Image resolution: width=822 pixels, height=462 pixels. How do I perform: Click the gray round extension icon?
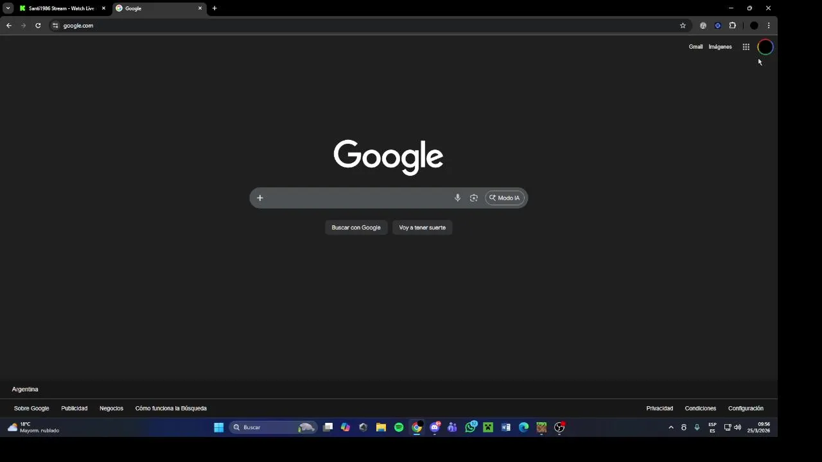click(x=703, y=26)
